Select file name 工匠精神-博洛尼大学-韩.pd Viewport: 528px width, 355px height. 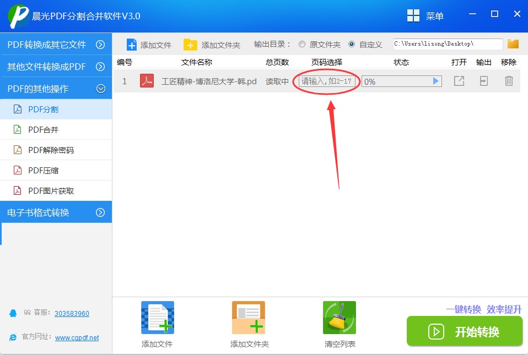tap(209, 81)
